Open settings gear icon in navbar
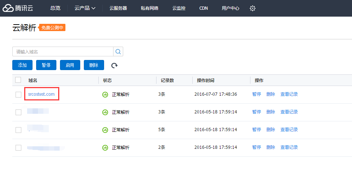The height and width of the screenshot is (190, 352). 253,8
